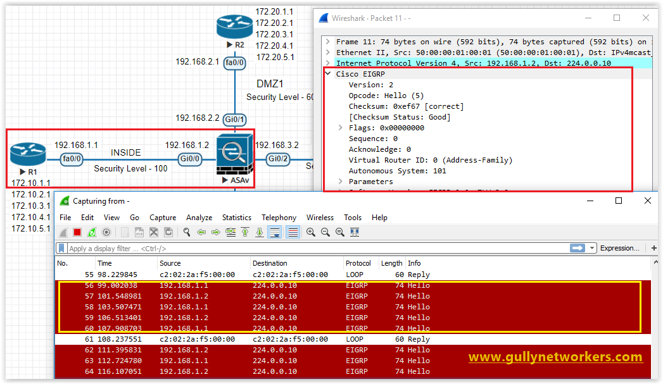Image resolution: width=663 pixels, height=384 pixels.
Task: Click the grayed Start capture shark fin icon
Action: 63,232
